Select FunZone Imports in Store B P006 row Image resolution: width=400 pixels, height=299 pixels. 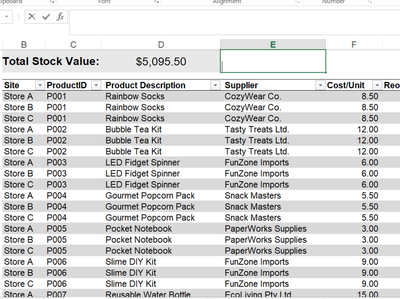click(x=273, y=273)
